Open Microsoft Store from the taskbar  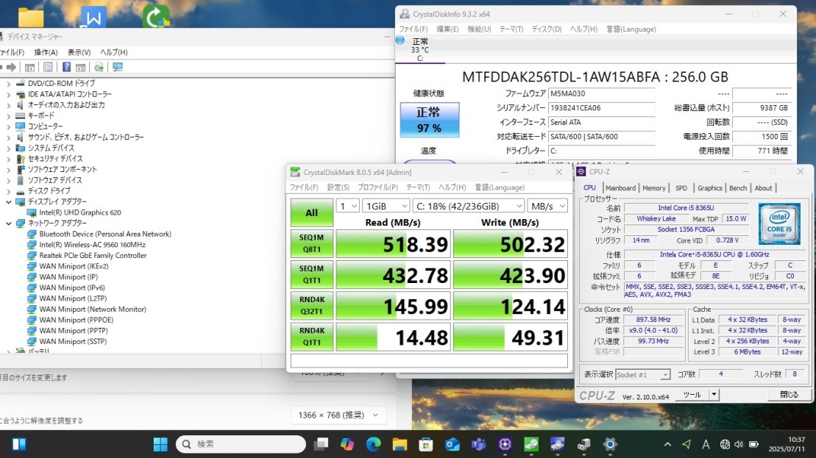[426, 444]
